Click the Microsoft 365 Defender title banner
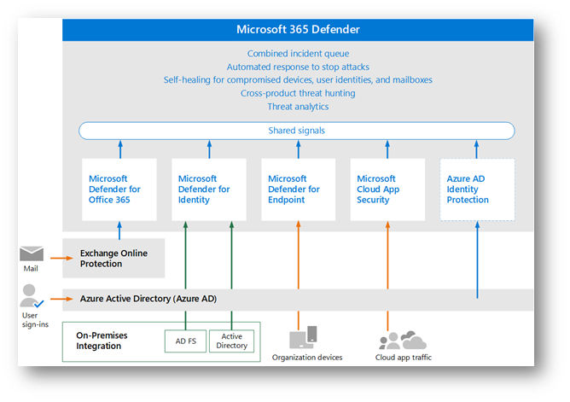This screenshot has height=402, width=570. coord(298,29)
